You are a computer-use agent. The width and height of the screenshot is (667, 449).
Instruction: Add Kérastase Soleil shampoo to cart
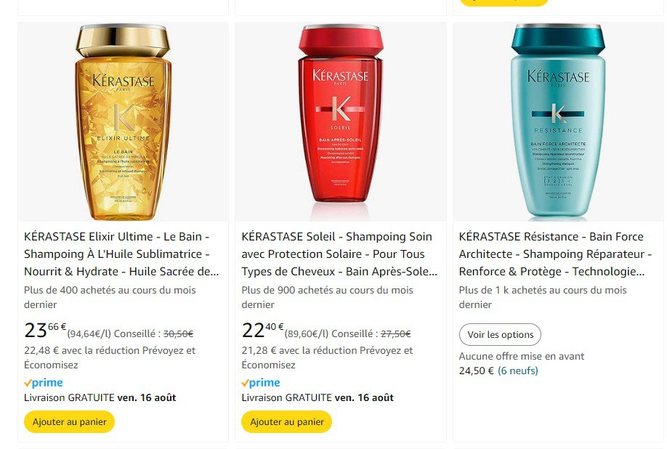click(287, 422)
